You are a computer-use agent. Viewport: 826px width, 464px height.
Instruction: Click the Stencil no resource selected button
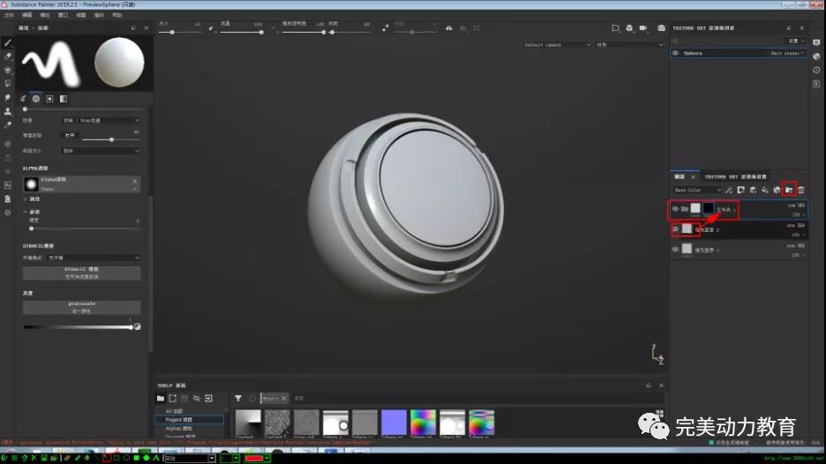(x=81, y=273)
